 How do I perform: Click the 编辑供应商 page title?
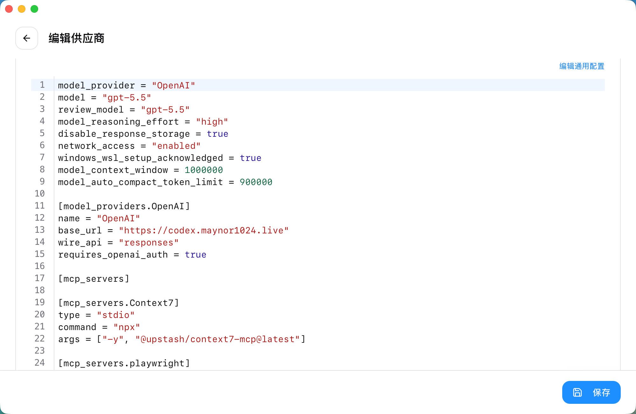click(76, 38)
